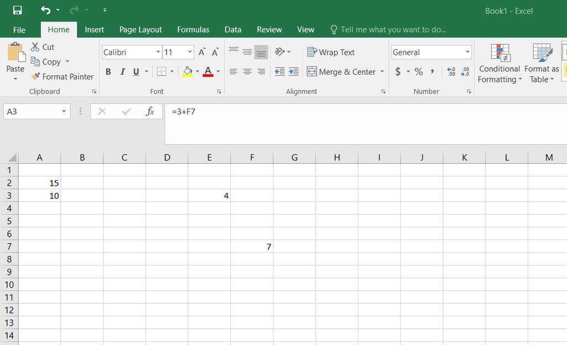Viewport: 567px width, 345px height.
Task: Toggle Wrap Text
Action: click(x=331, y=53)
